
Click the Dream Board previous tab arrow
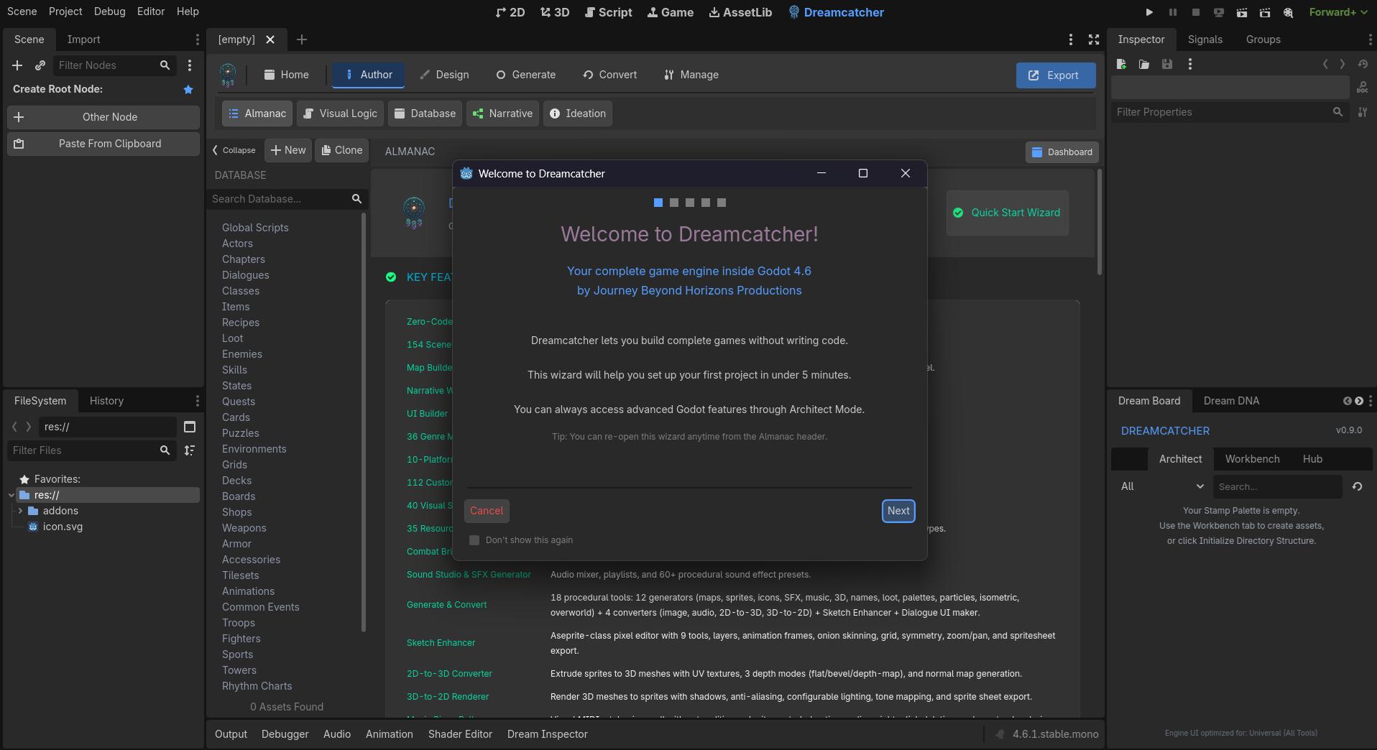pos(1348,401)
